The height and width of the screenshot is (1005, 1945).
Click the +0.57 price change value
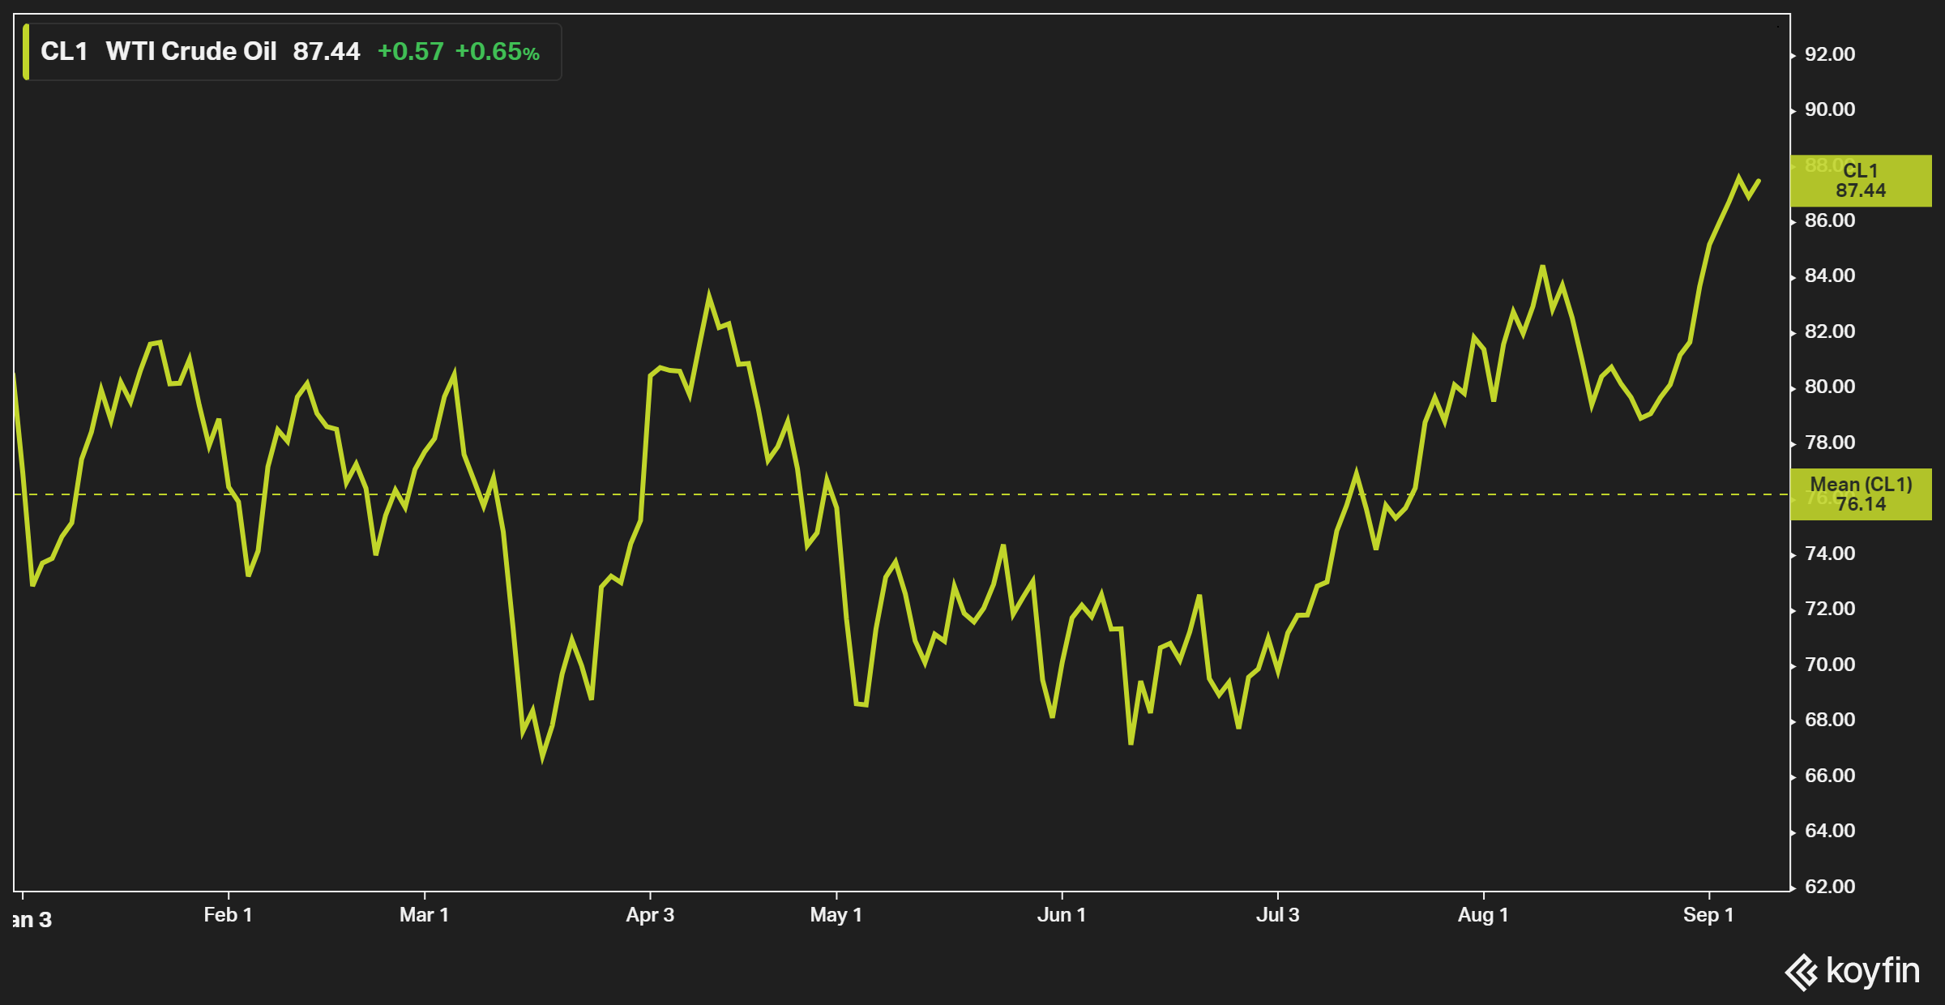pos(411,51)
